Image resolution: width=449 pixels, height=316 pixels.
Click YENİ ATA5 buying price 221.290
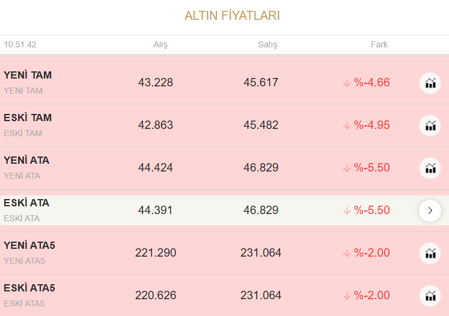coord(156,253)
